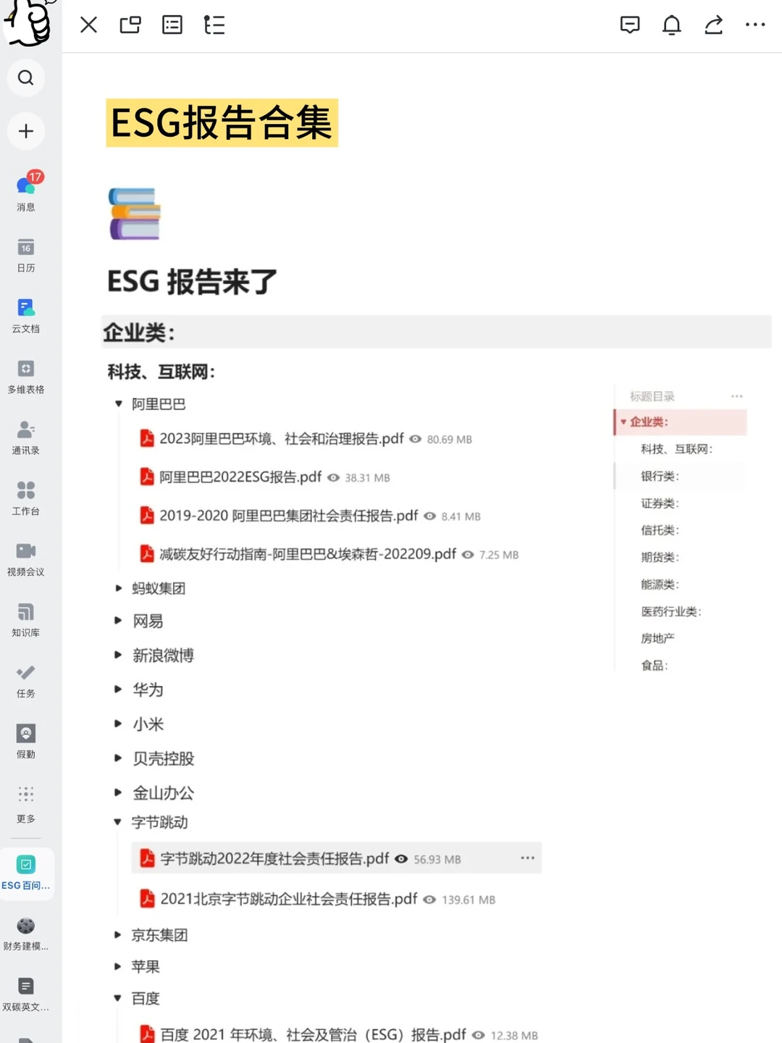The width and height of the screenshot is (782, 1043).
Task: Collapse 企业类 in the outline panel
Action: tap(623, 422)
